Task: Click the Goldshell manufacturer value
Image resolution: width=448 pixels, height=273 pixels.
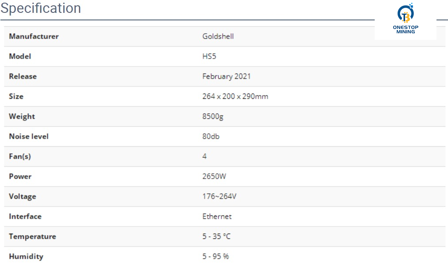Action: (x=218, y=36)
